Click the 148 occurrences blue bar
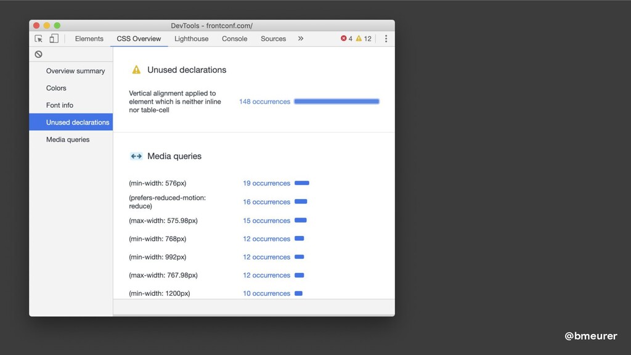The image size is (631, 355). (x=337, y=102)
